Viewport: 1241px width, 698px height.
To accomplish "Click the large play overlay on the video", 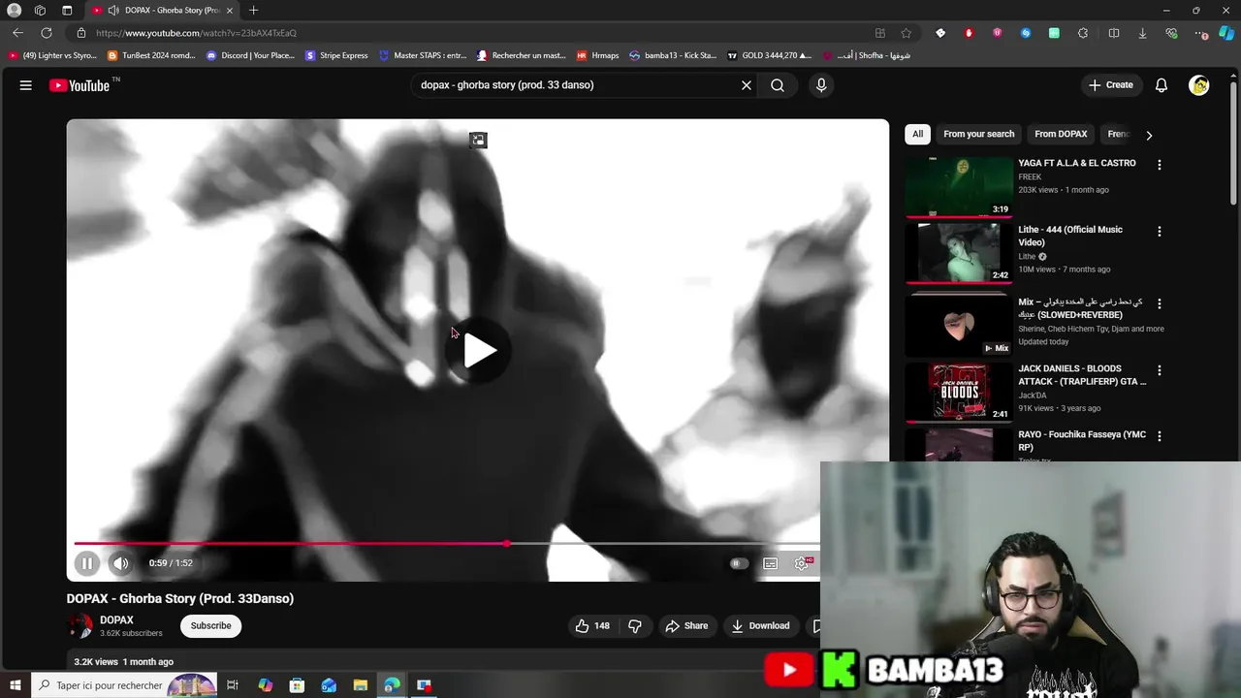I will (x=478, y=351).
